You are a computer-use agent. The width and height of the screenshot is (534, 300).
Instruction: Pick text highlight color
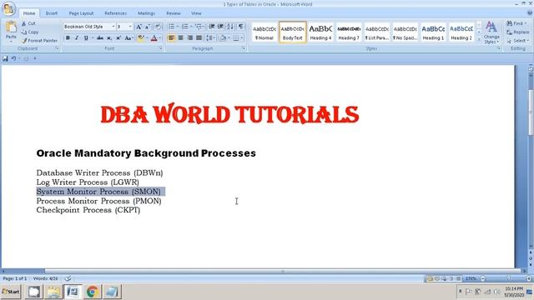pyautogui.click(x=140, y=37)
